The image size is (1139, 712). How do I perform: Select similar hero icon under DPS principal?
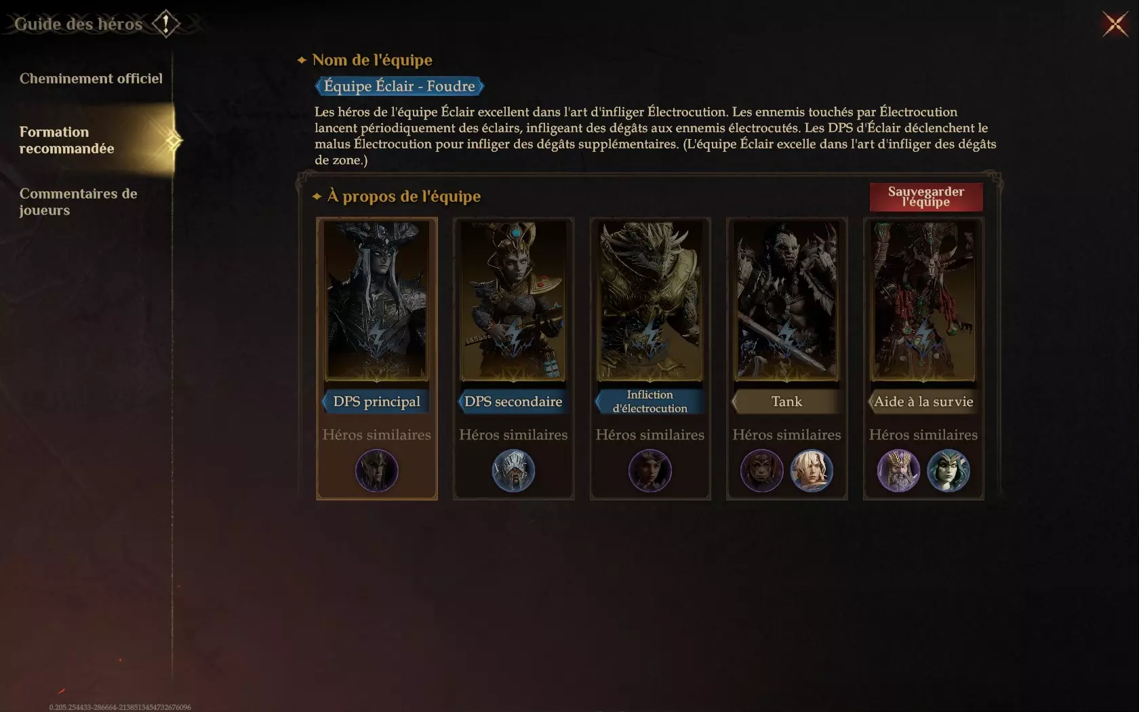(377, 471)
